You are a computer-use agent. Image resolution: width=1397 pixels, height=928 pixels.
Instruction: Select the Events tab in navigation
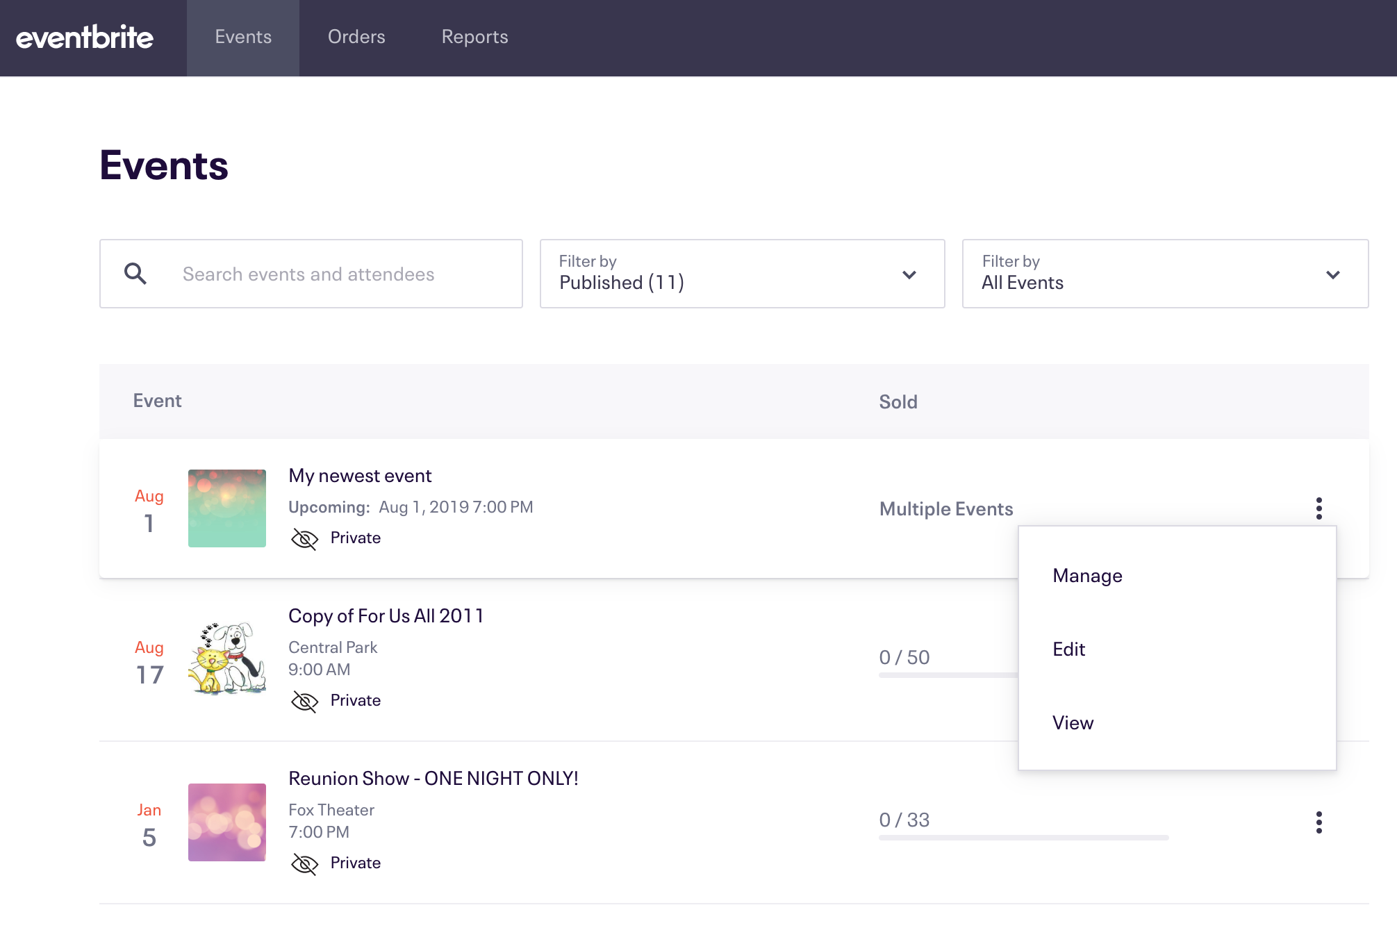[x=243, y=38]
